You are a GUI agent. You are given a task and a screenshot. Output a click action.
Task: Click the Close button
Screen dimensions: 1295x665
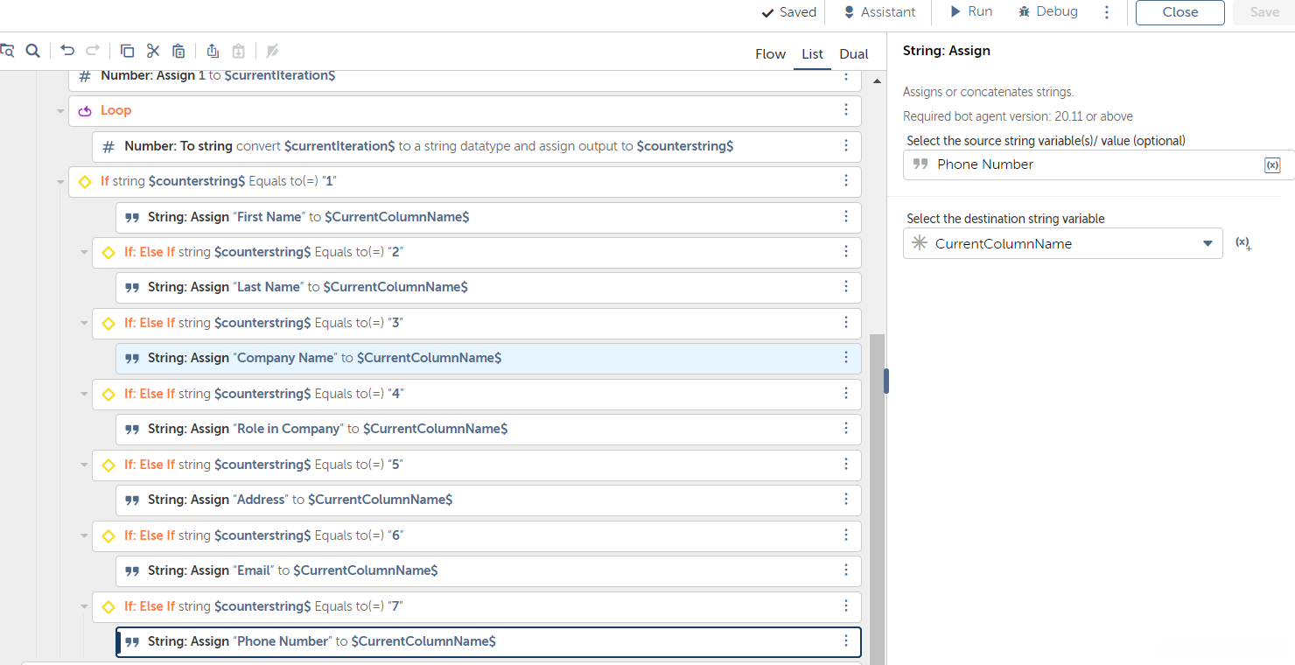(x=1179, y=12)
